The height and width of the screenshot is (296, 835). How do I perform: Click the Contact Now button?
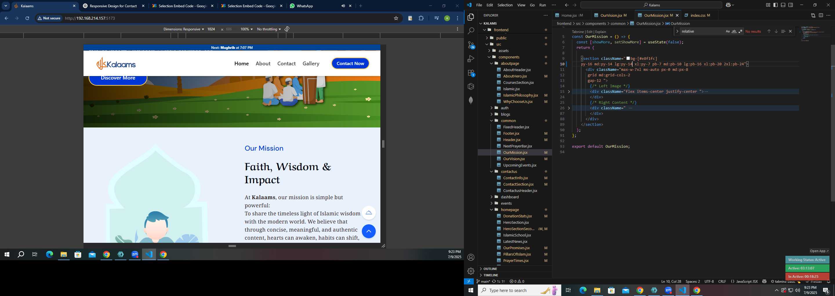pos(350,64)
